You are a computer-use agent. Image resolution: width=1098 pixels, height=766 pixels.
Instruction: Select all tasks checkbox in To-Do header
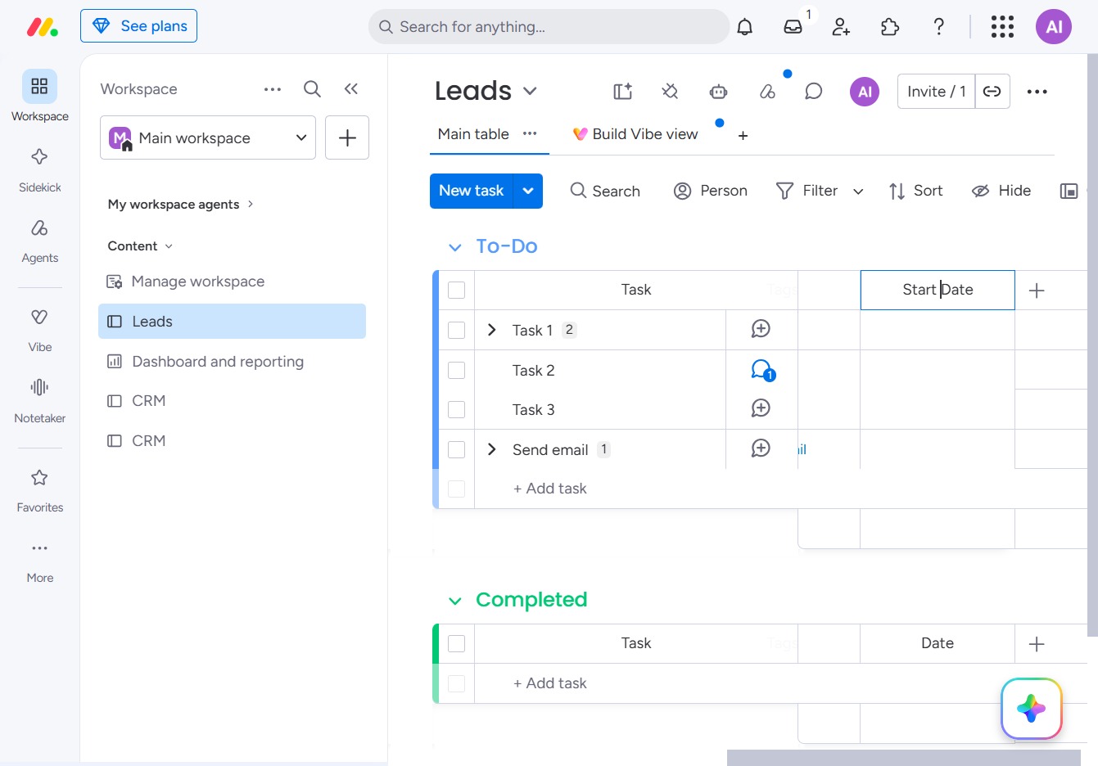pos(457,291)
